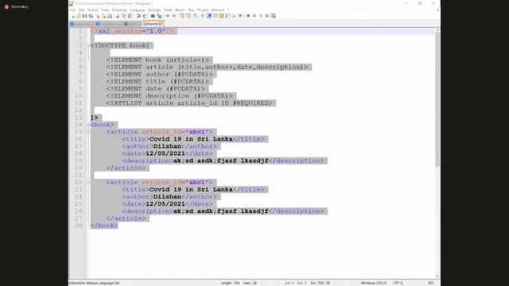This screenshot has height=286, width=509.
Task: Click the 'UTF-8' encoding status entry
Action: [398, 283]
